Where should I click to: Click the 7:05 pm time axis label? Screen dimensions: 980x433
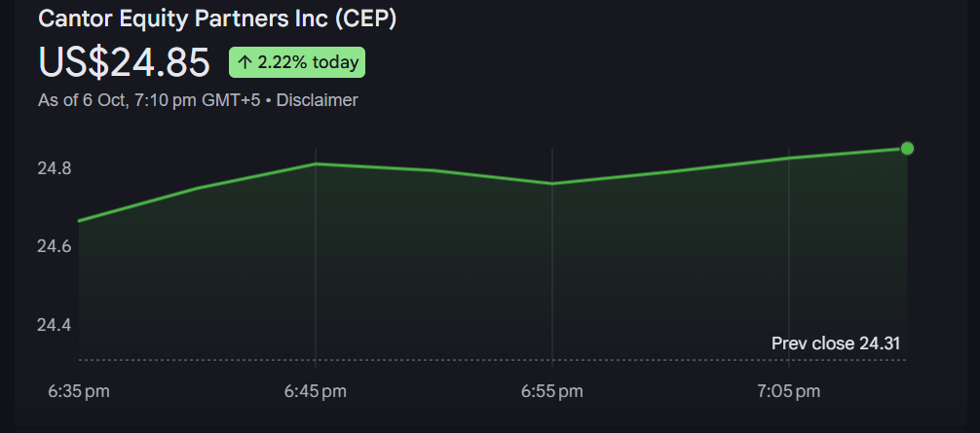click(788, 391)
